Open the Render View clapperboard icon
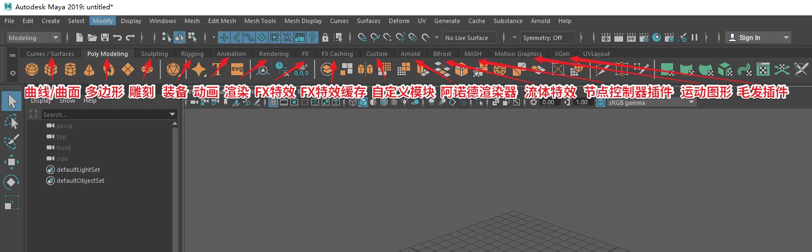Image resolution: width=812 pixels, height=252 pixels. [x=606, y=37]
